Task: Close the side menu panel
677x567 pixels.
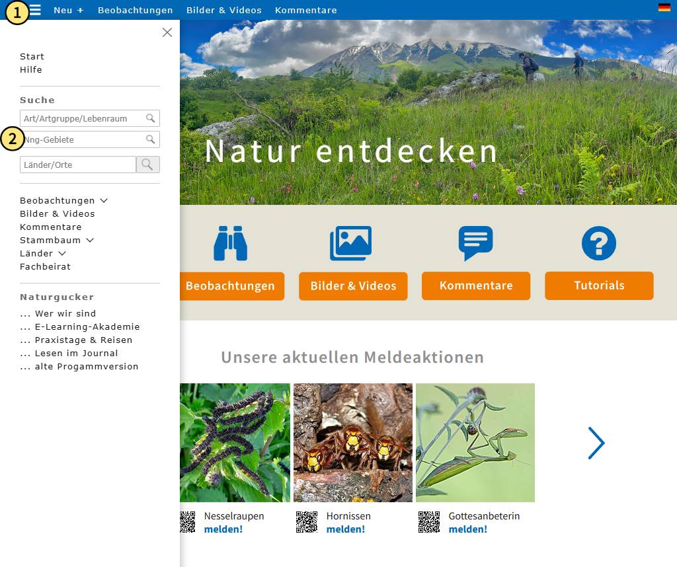Action: (167, 32)
